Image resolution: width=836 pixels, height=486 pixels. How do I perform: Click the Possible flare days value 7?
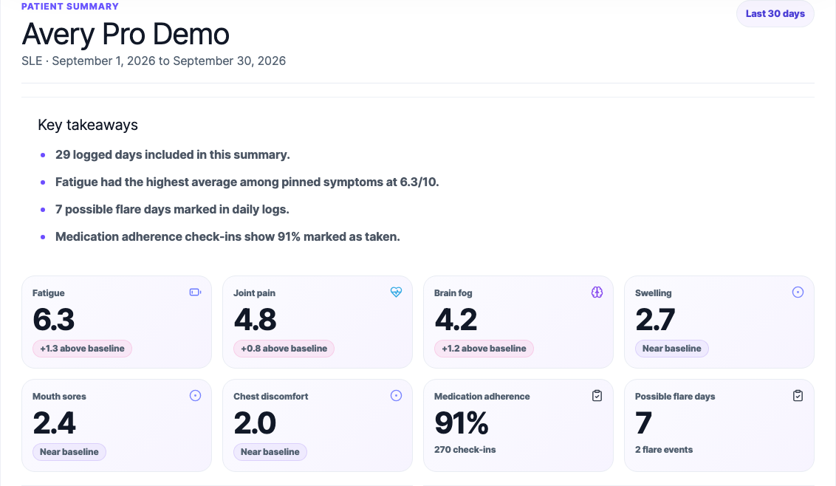click(643, 423)
